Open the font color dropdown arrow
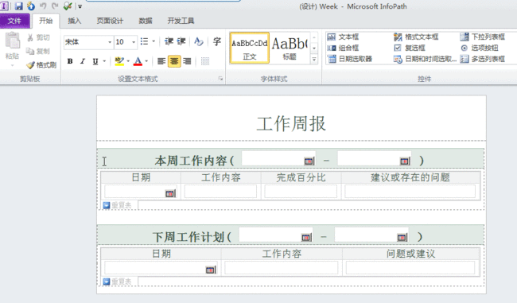This screenshot has height=303, width=517. (146, 61)
